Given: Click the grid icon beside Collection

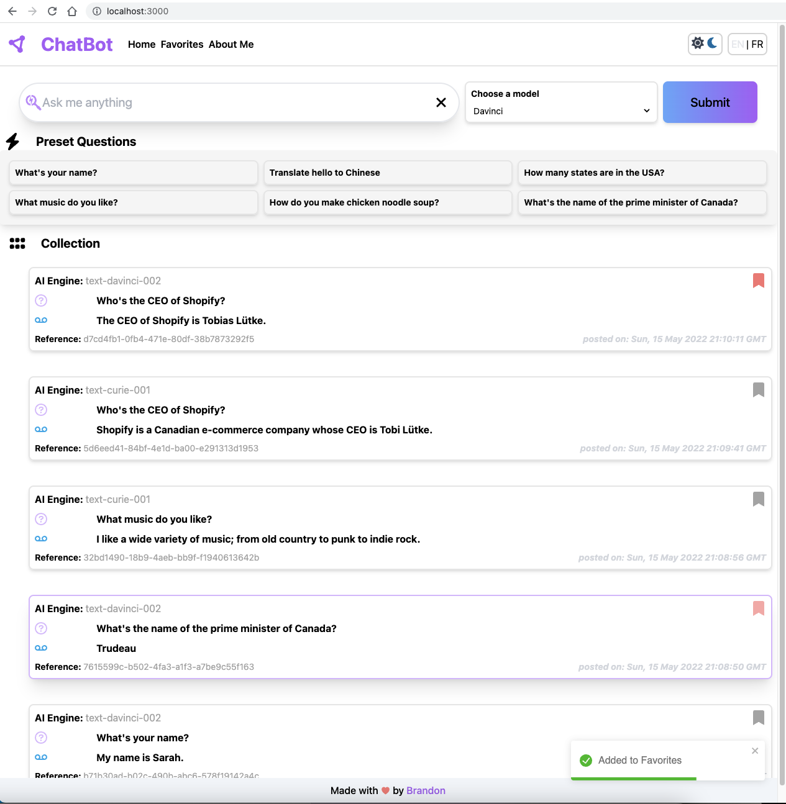Looking at the screenshot, I should tap(17, 243).
